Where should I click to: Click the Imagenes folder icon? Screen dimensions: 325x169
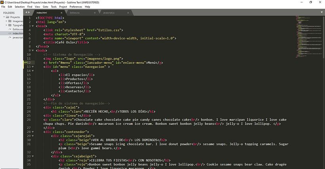[10, 21]
